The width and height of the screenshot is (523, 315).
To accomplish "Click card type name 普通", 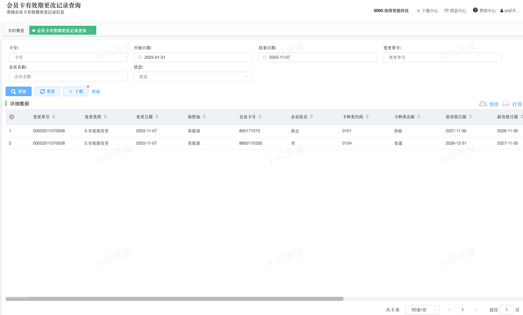I will [398, 143].
